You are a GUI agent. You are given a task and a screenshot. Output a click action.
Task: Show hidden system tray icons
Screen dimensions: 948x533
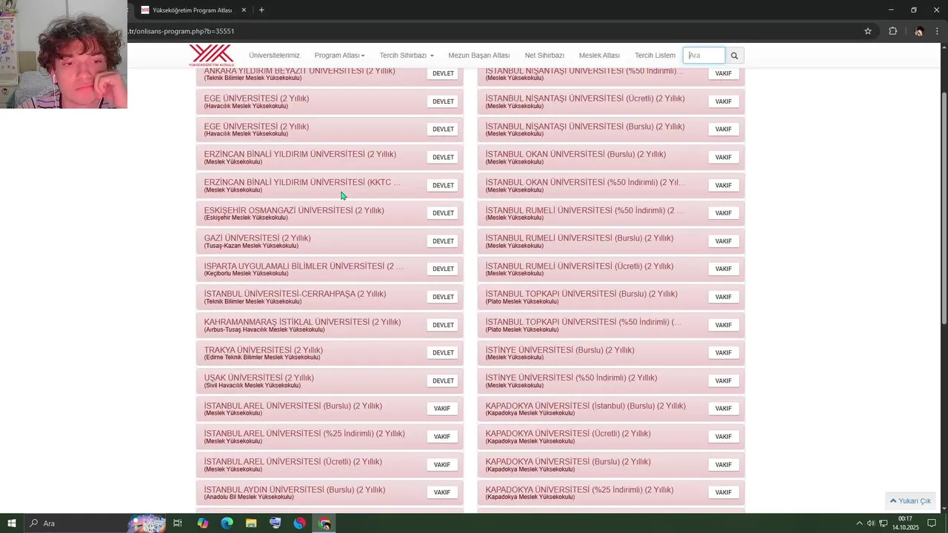(x=859, y=523)
